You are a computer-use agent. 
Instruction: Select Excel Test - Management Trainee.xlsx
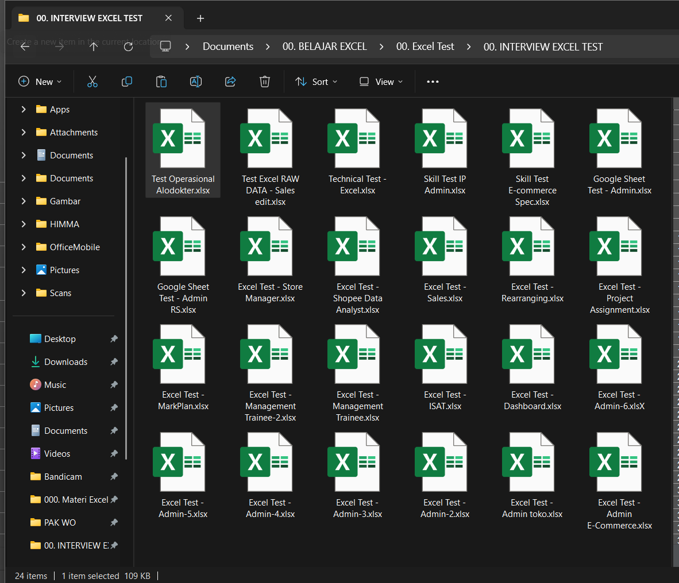click(358, 371)
